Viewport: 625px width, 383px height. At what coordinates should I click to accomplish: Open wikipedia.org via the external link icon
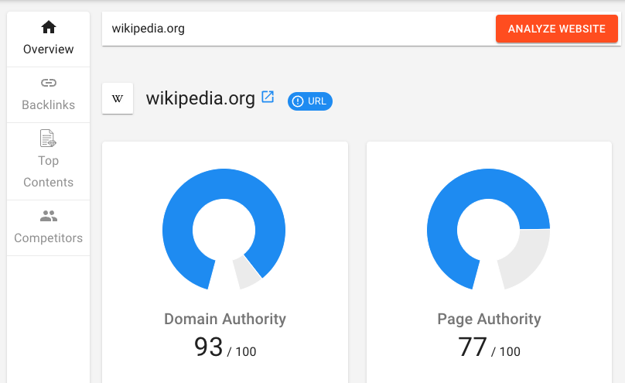(x=268, y=97)
